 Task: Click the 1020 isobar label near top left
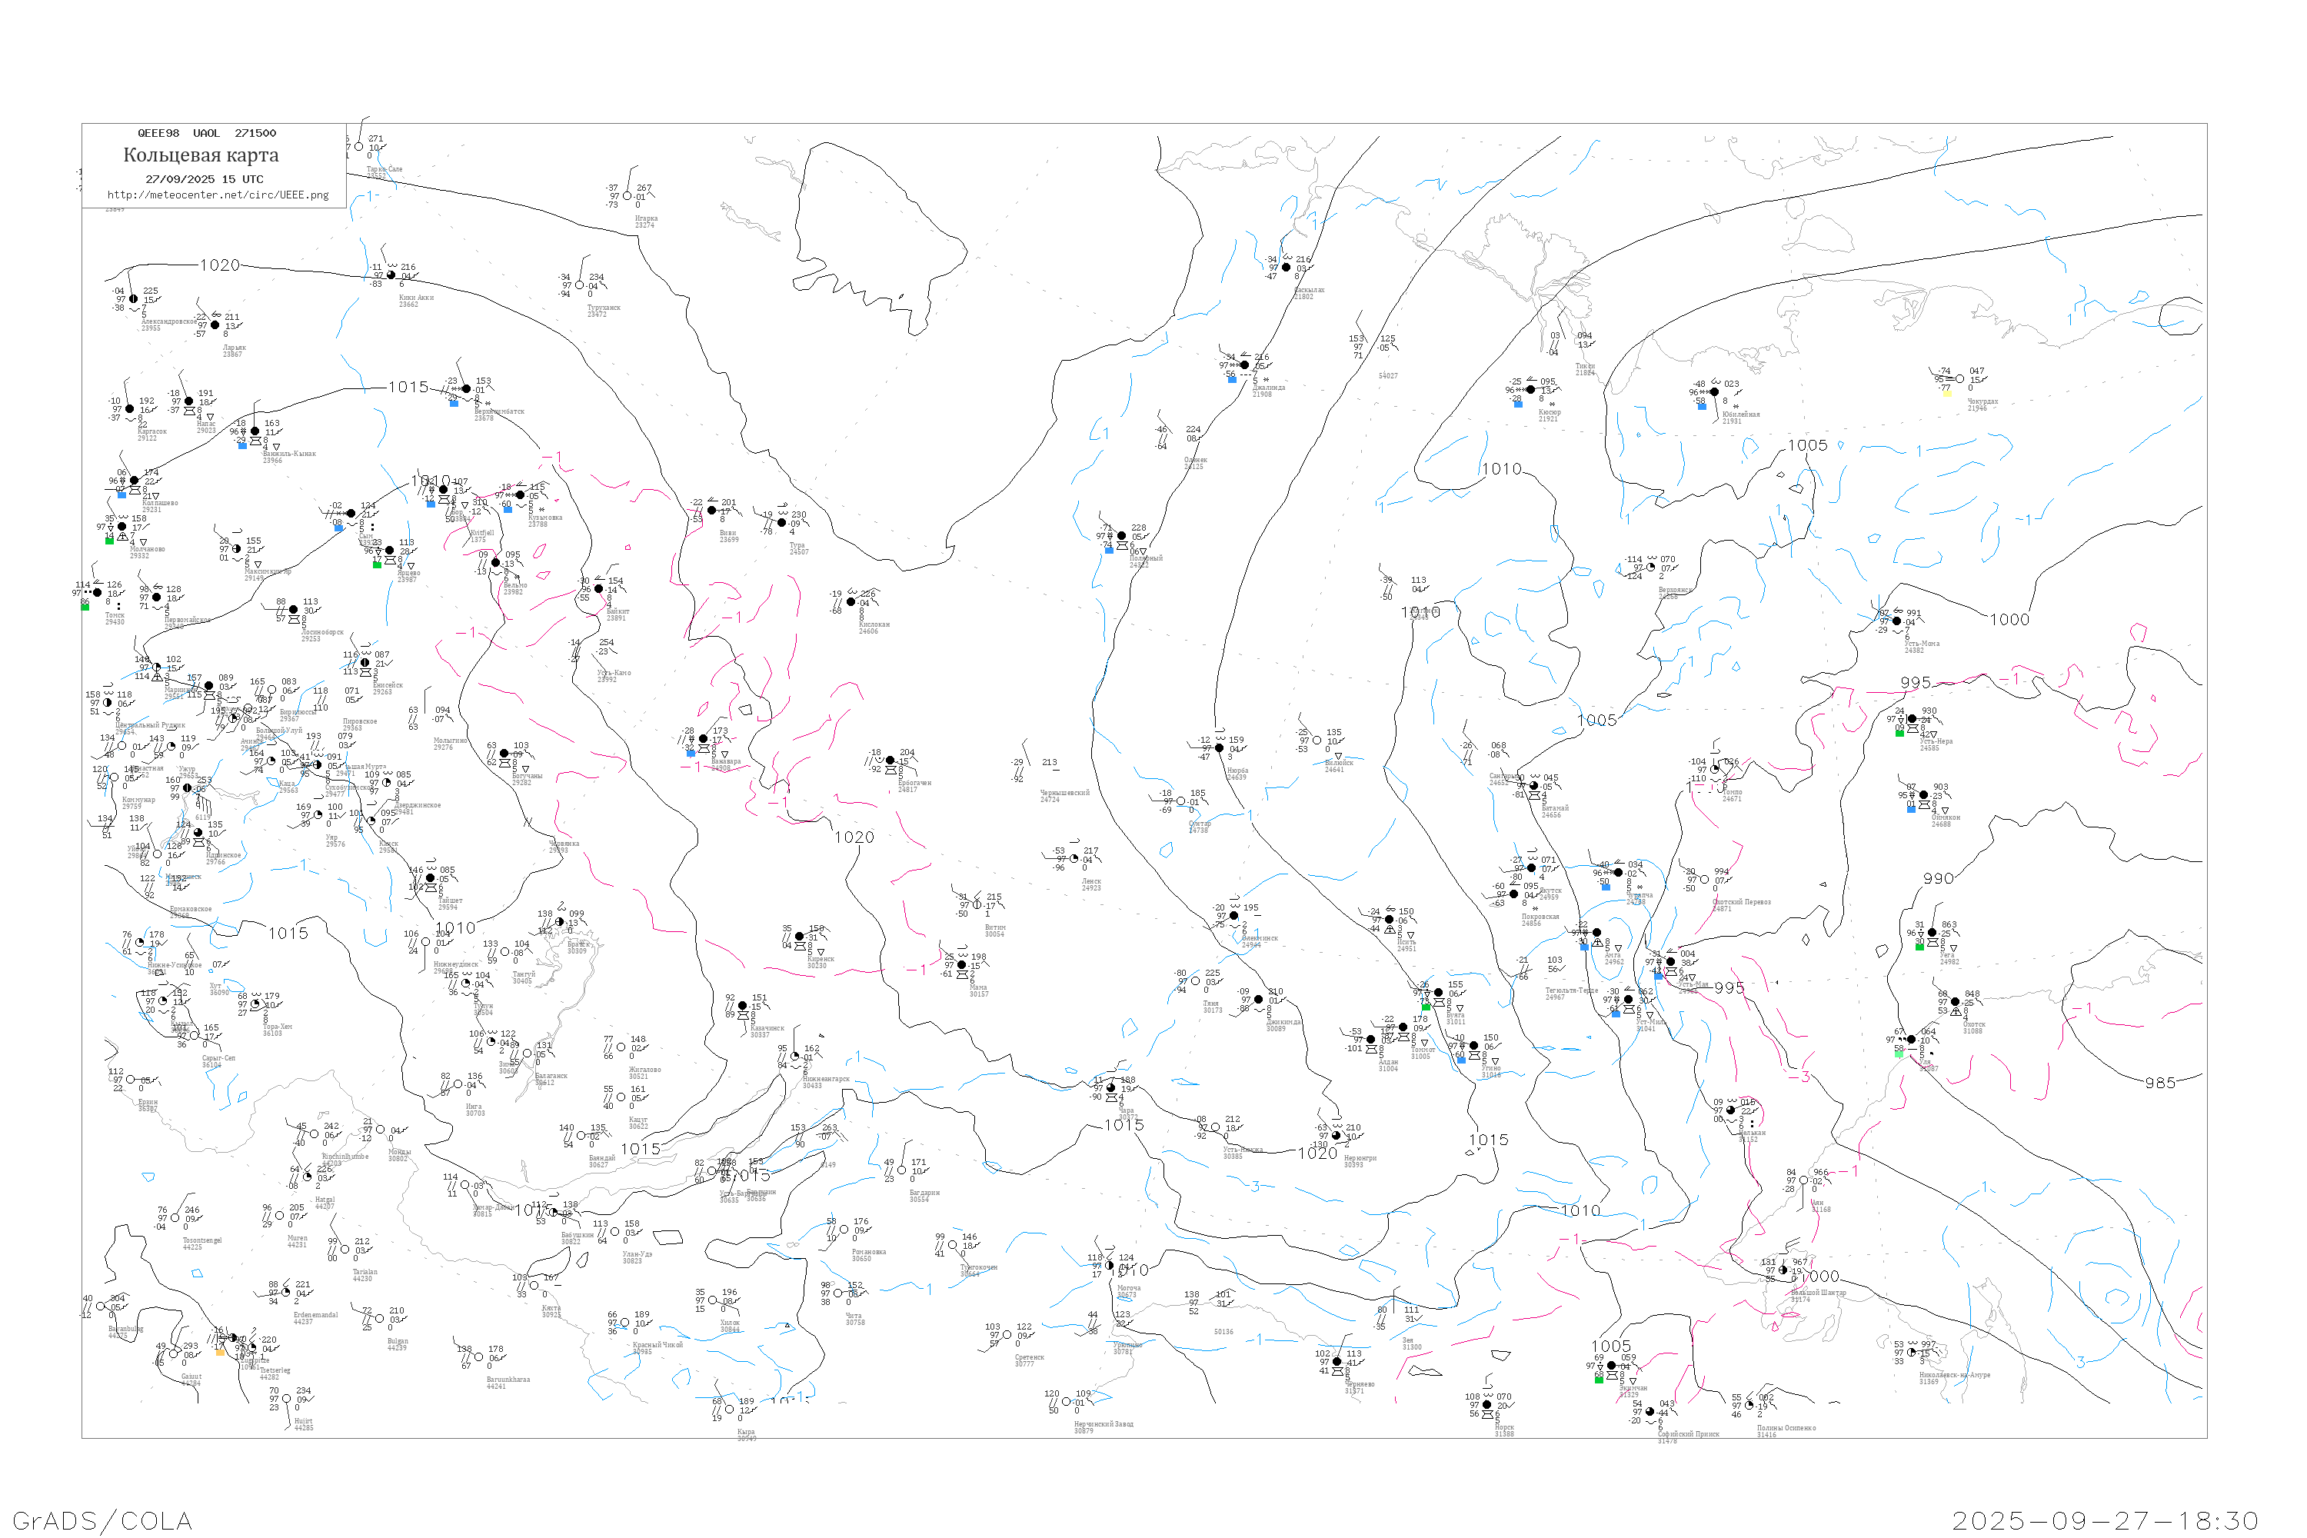[220, 266]
